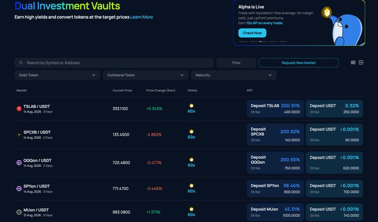Click current price 720.4800

point(121,163)
